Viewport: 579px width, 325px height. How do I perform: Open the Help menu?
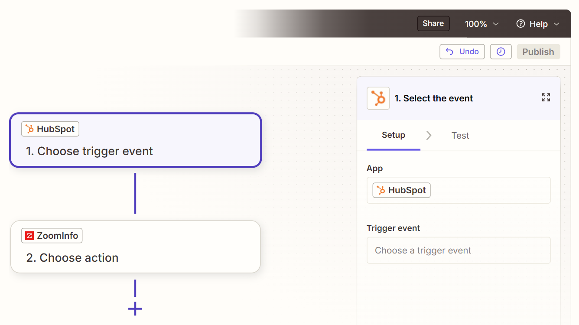pos(538,24)
